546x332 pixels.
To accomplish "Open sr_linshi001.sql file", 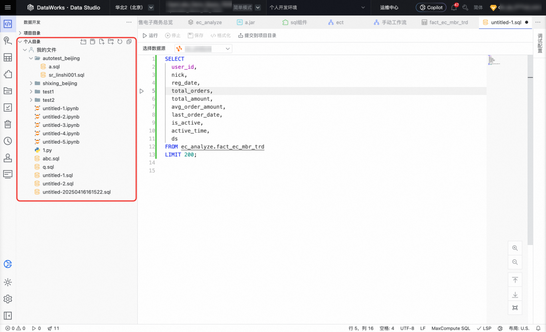I will click(66, 75).
